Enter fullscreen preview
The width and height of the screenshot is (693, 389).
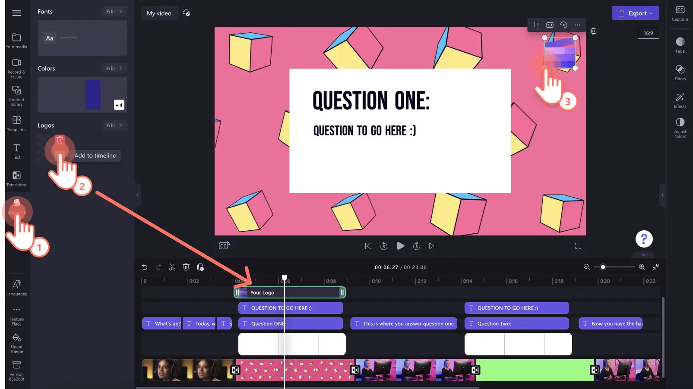(x=578, y=246)
